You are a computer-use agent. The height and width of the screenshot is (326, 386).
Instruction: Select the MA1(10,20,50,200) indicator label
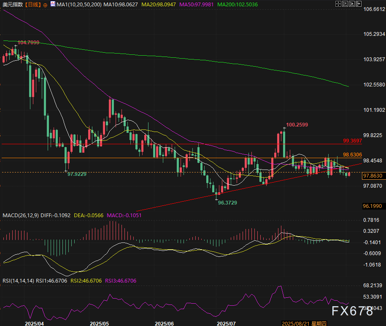click(x=79, y=5)
